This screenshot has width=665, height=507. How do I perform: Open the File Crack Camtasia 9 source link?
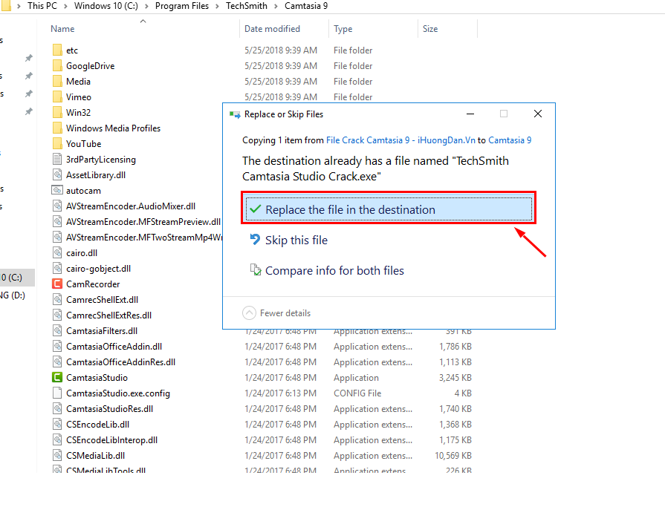(x=400, y=140)
